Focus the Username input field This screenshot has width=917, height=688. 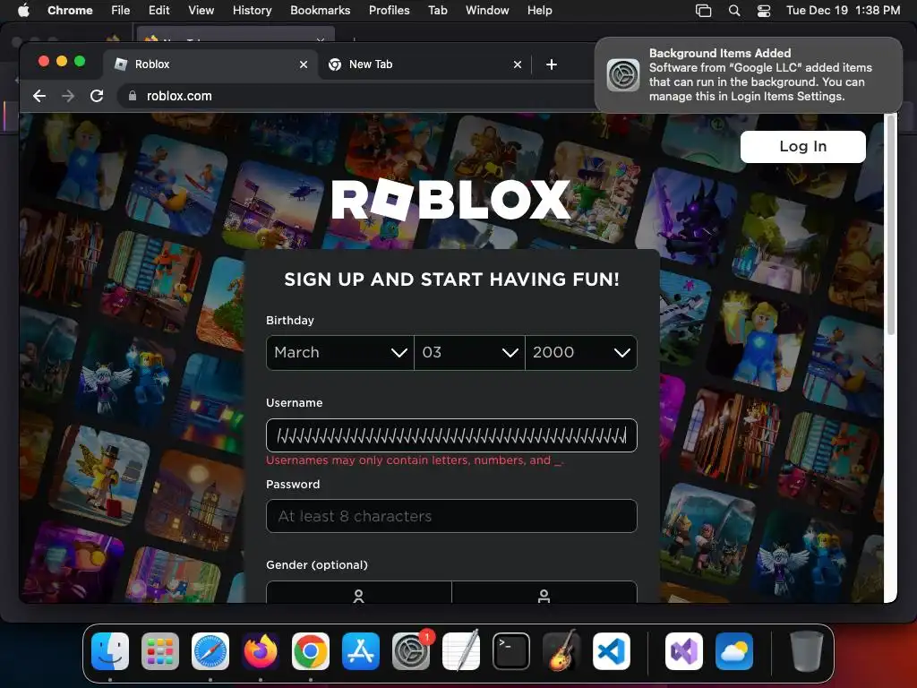pos(451,435)
